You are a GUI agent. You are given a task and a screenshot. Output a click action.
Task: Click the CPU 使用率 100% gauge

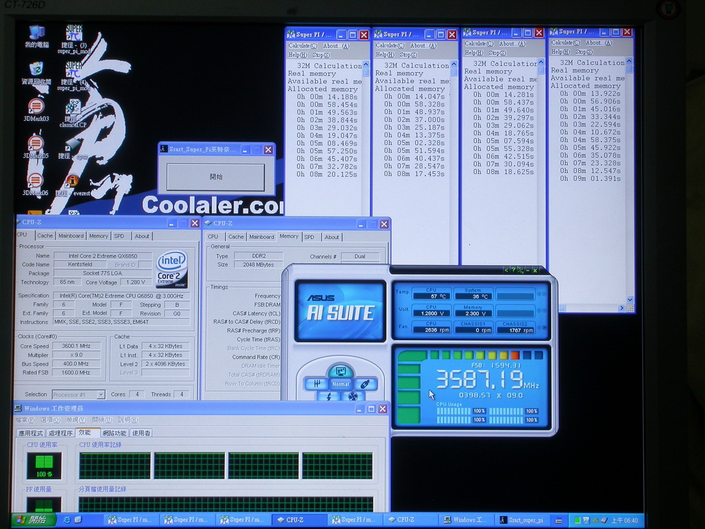(x=44, y=465)
